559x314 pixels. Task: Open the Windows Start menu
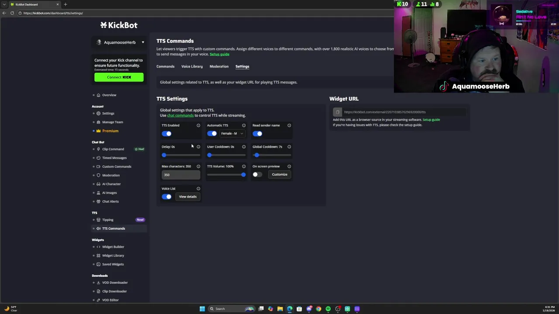click(x=202, y=309)
